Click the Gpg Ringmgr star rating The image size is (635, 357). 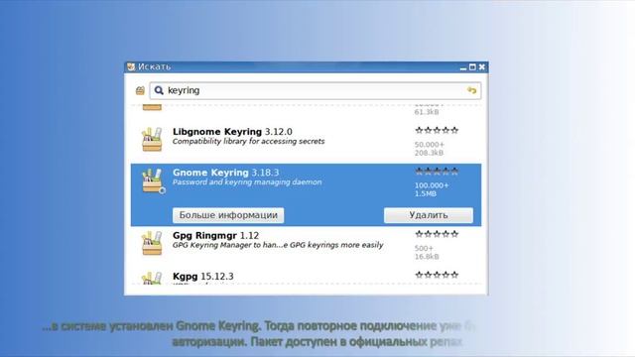(437, 234)
